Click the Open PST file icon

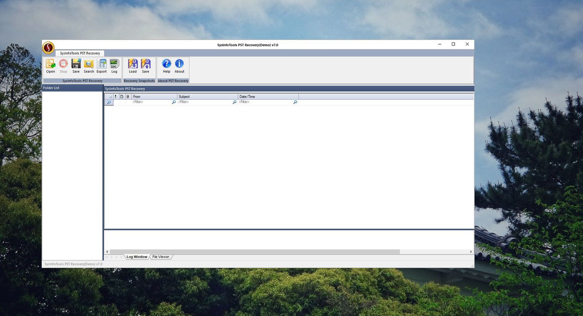[51, 66]
